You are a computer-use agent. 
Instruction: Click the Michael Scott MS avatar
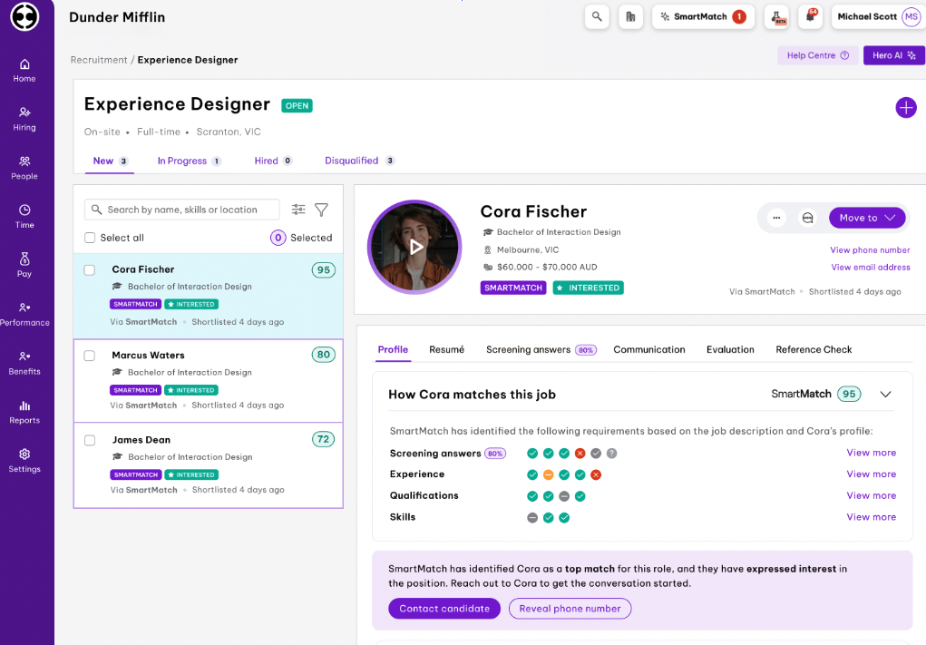pyautogui.click(x=911, y=16)
